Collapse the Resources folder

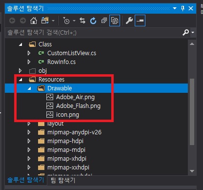[x=20, y=80]
